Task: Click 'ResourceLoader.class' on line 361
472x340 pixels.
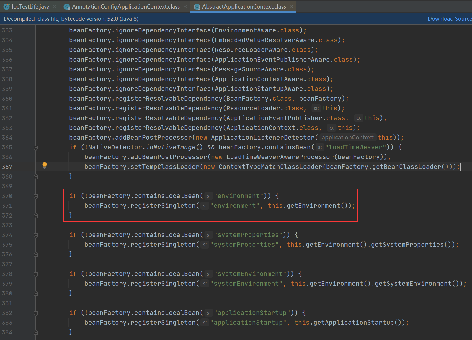Action: coord(265,108)
